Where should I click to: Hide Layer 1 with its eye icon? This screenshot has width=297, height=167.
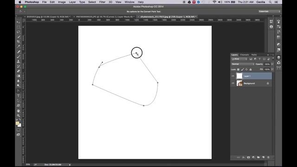coord(233,76)
